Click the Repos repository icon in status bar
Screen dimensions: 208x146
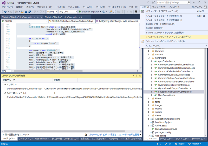(x=176, y=144)
